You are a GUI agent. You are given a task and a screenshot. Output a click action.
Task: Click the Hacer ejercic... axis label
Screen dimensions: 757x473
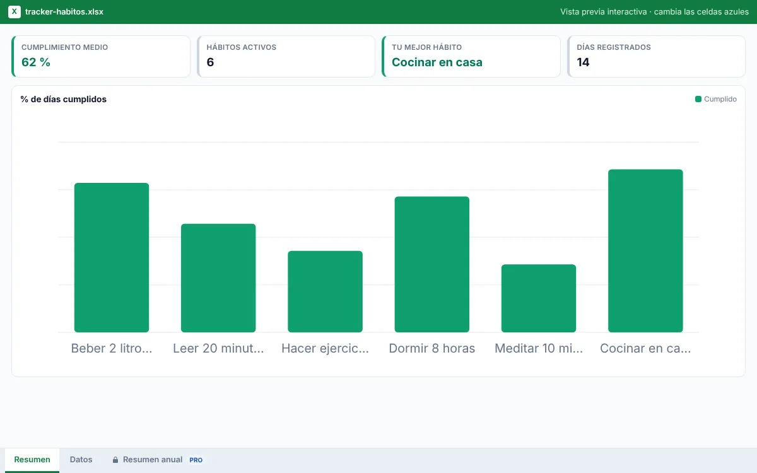pyautogui.click(x=325, y=348)
